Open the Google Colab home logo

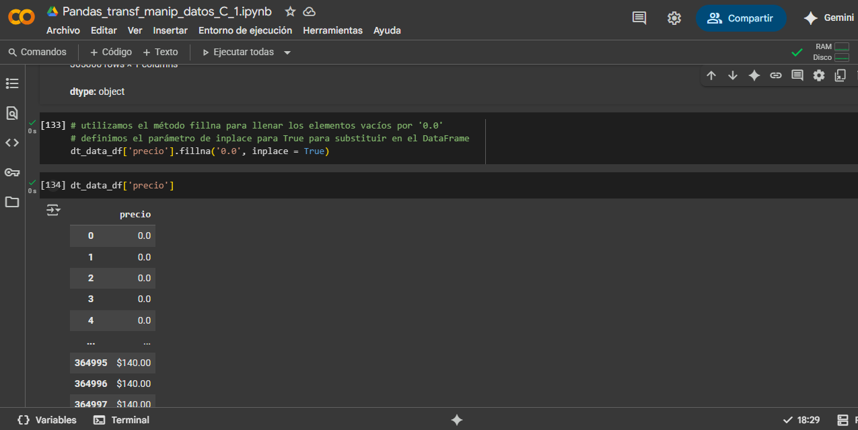[x=22, y=18]
